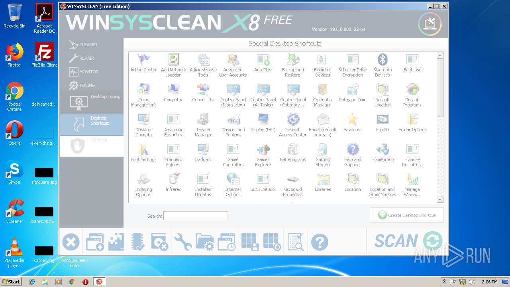Image resolution: width=510 pixels, height=287 pixels.
Task: Select the Folder Options icon
Action: [412, 120]
